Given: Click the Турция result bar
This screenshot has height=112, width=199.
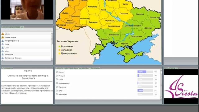Looking at the screenshot, I should (145, 75).
